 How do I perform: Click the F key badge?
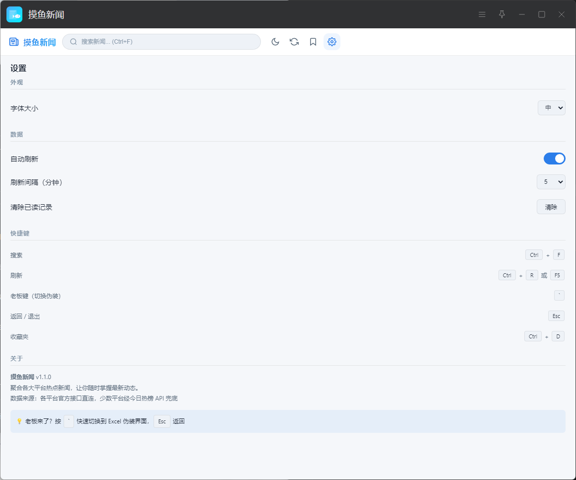click(559, 255)
